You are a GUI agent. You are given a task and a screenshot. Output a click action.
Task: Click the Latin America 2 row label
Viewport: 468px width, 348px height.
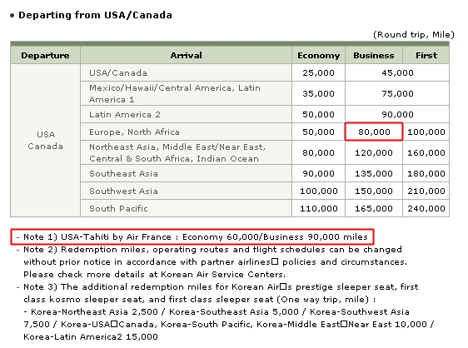coord(125,114)
